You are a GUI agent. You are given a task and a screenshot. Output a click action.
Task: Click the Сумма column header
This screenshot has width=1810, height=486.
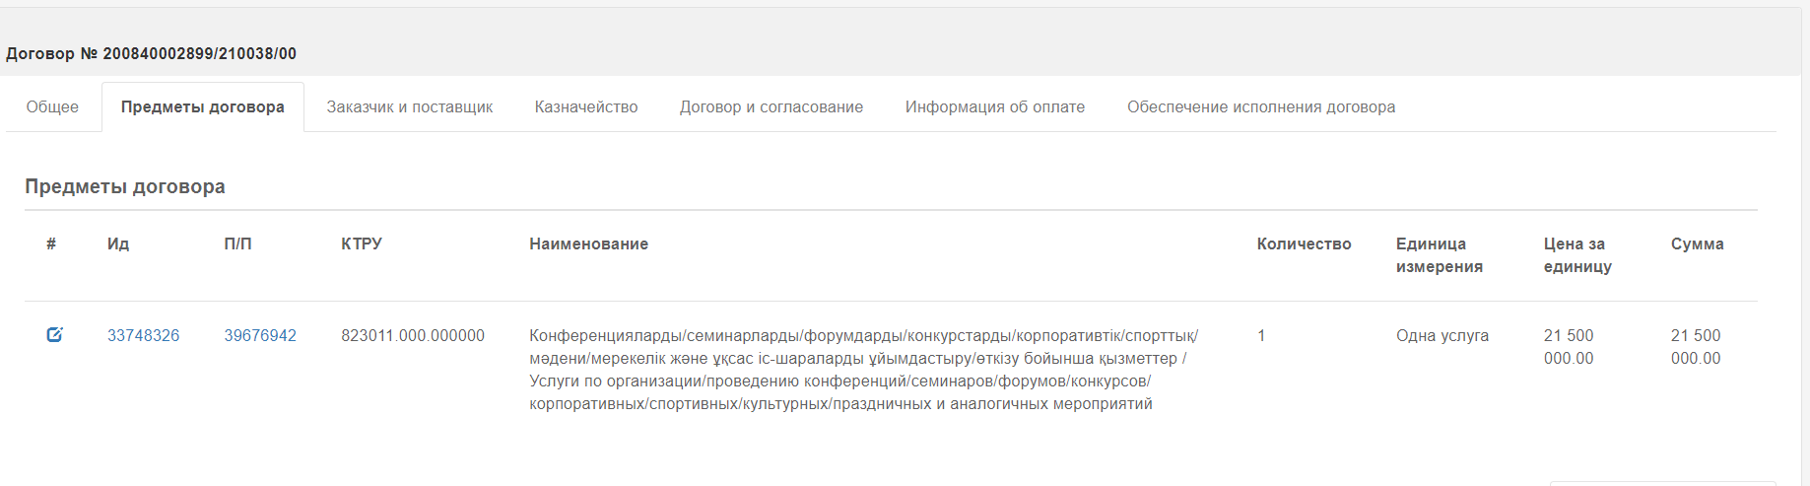pyautogui.click(x=1697, y=243)
